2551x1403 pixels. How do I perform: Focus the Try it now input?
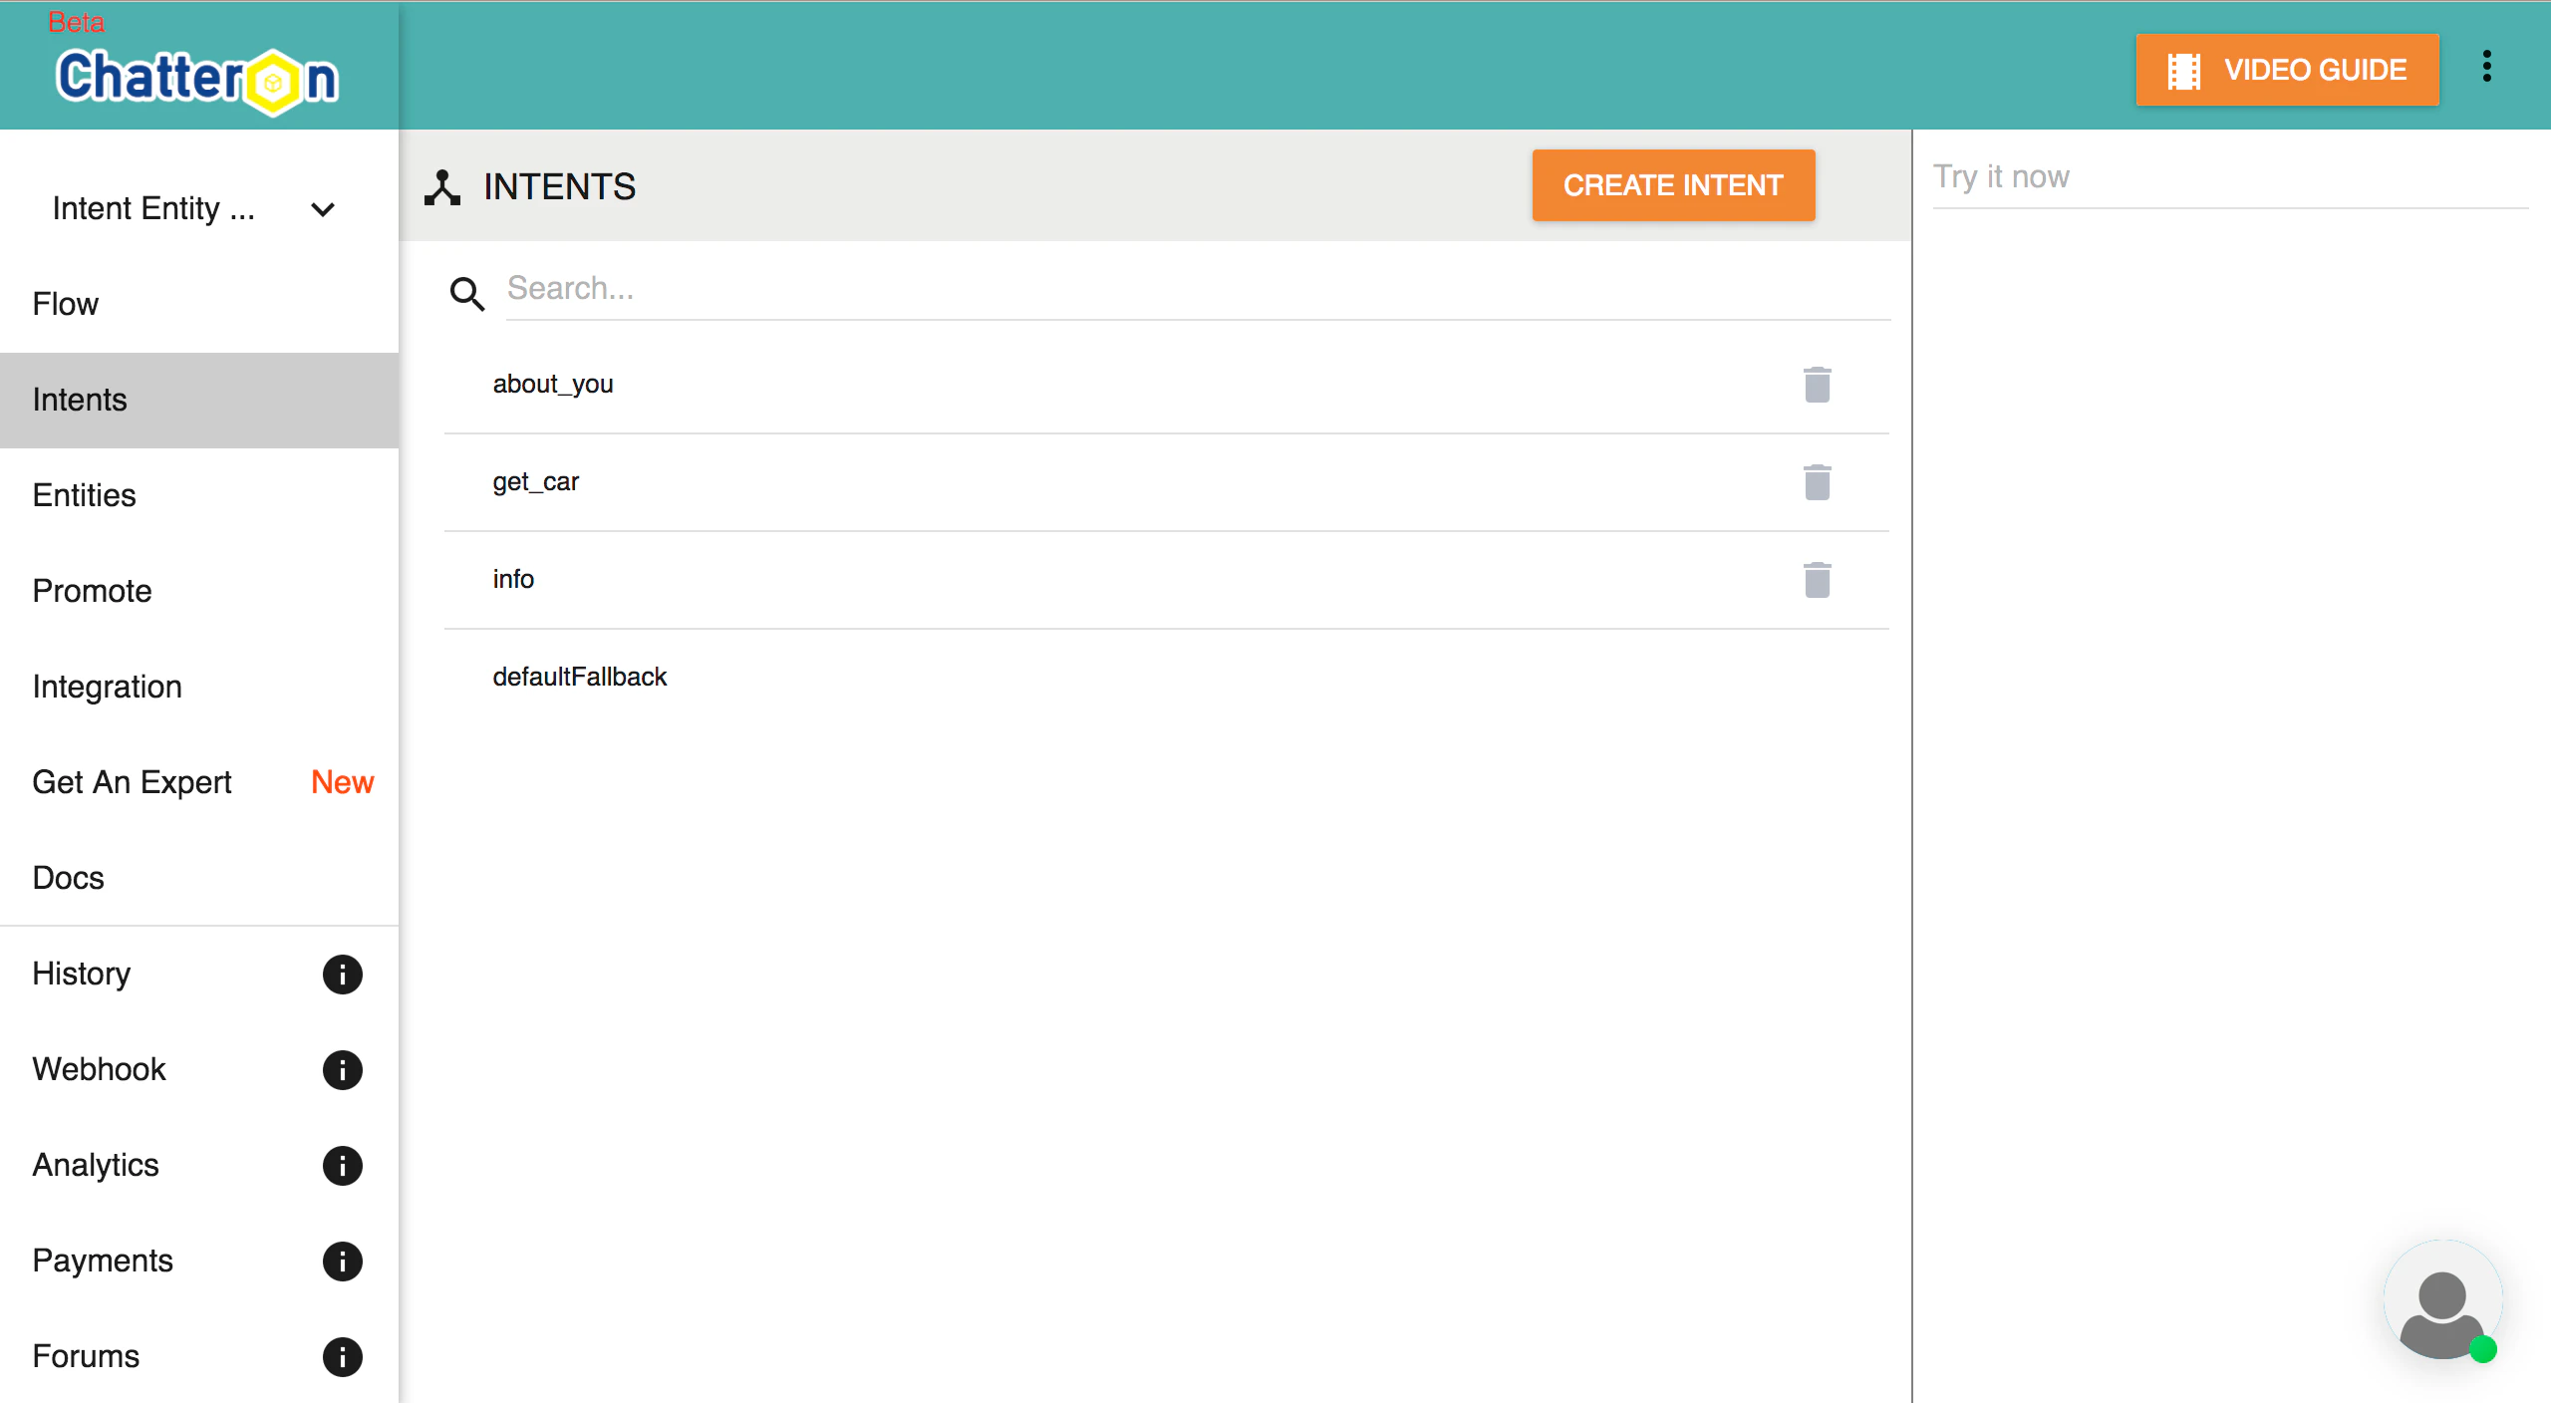coord(2229,177)
